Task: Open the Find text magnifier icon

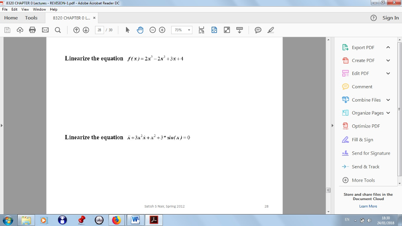Action: [58, 30]
